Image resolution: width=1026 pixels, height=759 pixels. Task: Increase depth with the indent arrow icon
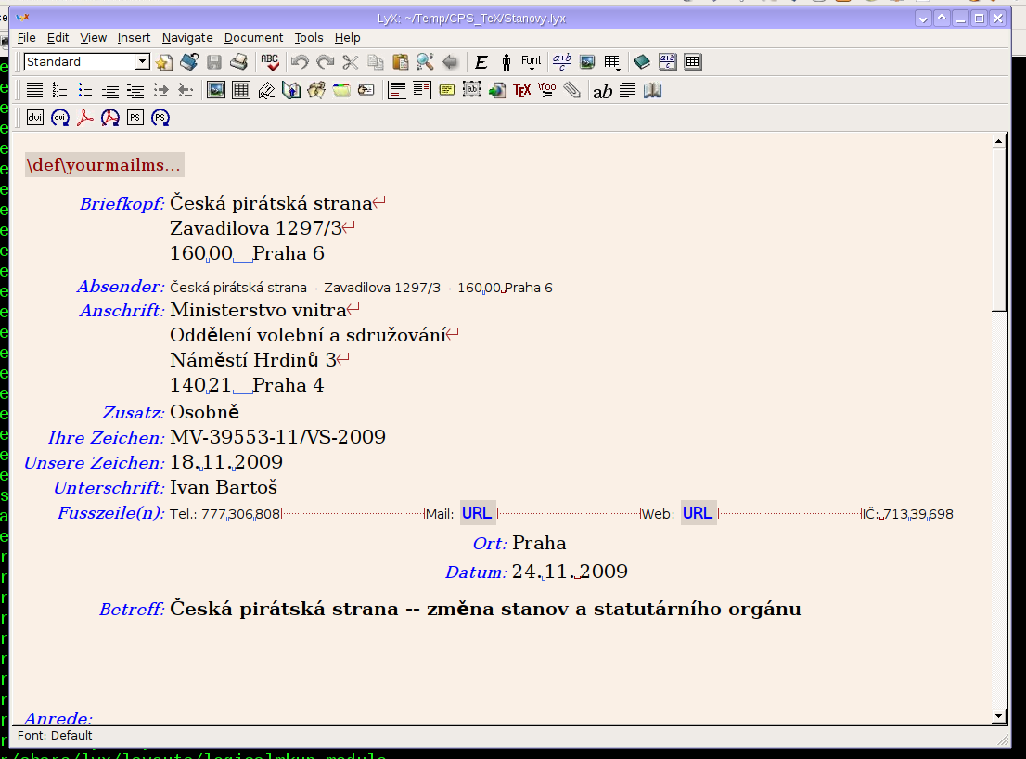pos(161,90)
